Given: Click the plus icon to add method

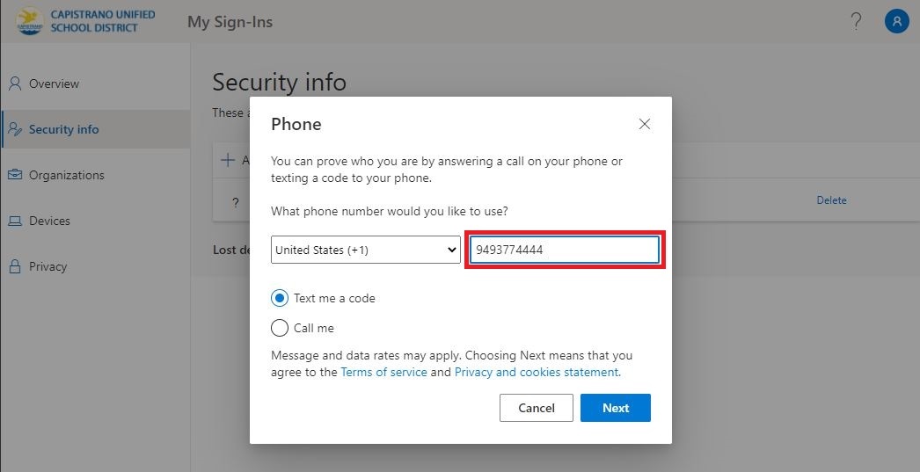Looking at the screenshot, I should click(x=228, y=159).
